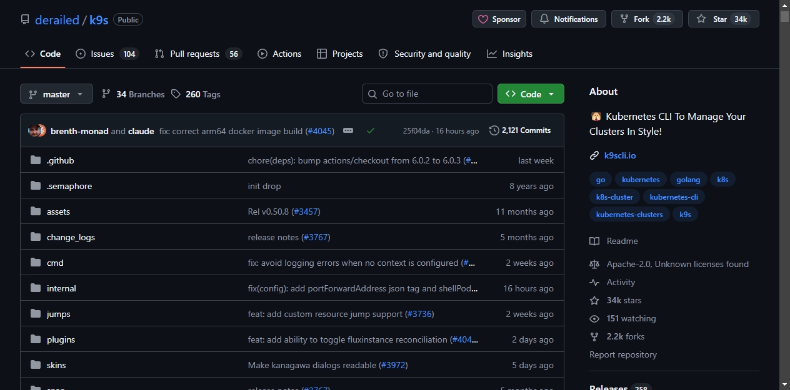Screen dimensions: 790x390
Task: Open the Code tab
Action: [42, 54]
